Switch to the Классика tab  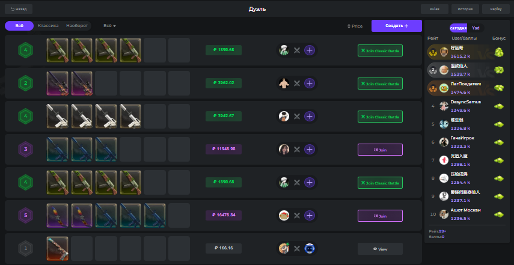click(48, 26)
